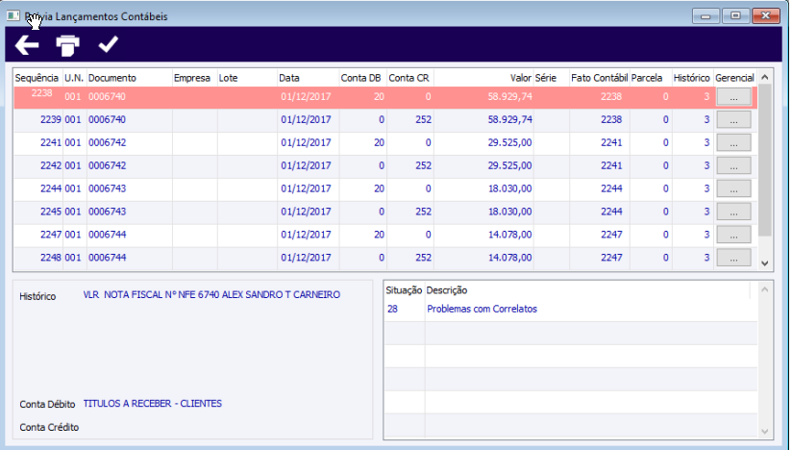This screenshot has height=450, width=792.
Task: Select row with sequence 2247 document 0006744
Action: 384,235
